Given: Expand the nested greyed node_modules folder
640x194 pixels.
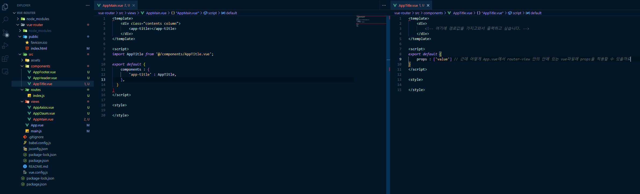Looking at the screenshot, I should (53, 31).
